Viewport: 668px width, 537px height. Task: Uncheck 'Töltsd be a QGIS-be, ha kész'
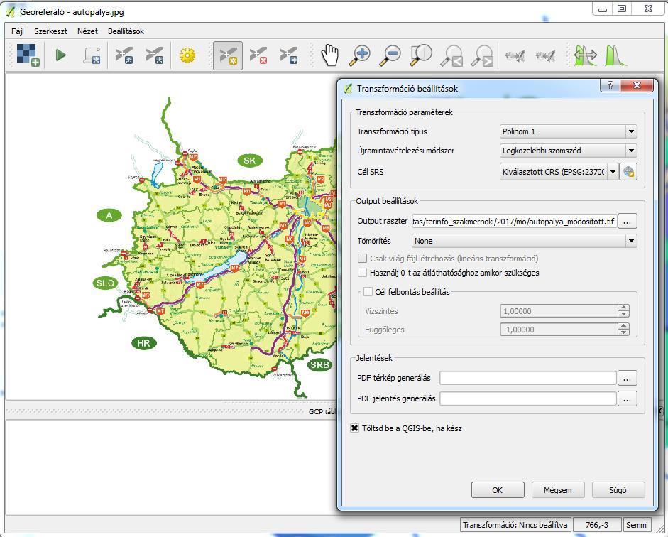(x=354, y=428)
